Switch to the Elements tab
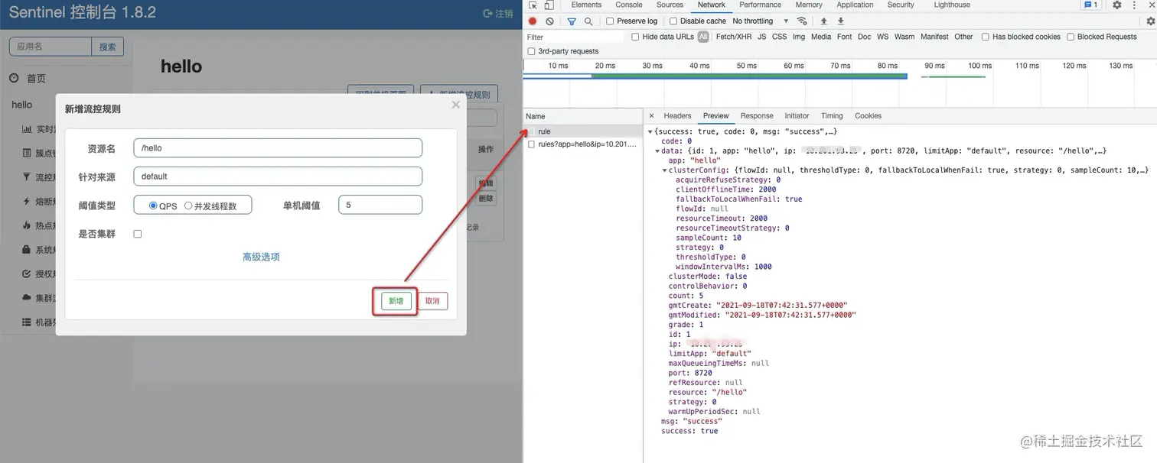Image resolution: width=1157 pixels, height=463 pixels. click(x=586, y=5)
